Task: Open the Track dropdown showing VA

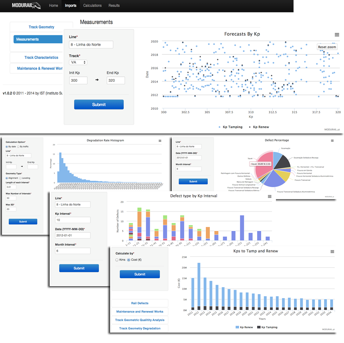Action: pos(78,63)
